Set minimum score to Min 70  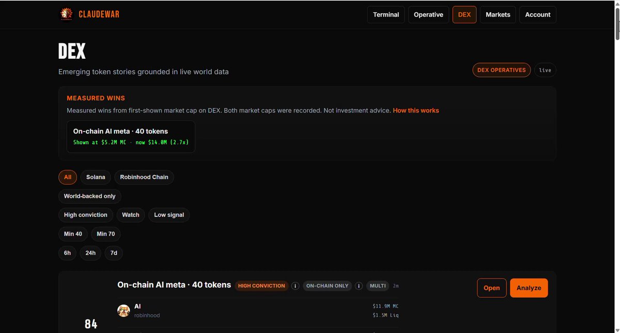coord(106,234)
